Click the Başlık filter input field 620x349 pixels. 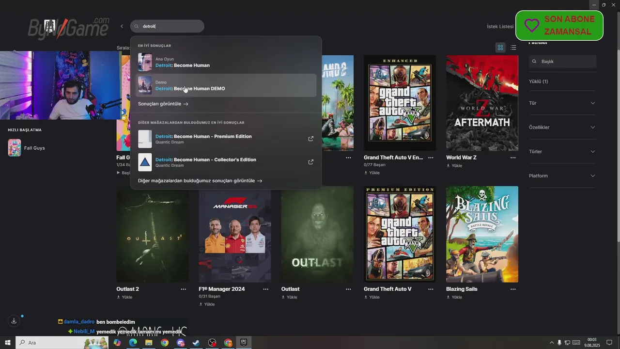tap(562, 62)
